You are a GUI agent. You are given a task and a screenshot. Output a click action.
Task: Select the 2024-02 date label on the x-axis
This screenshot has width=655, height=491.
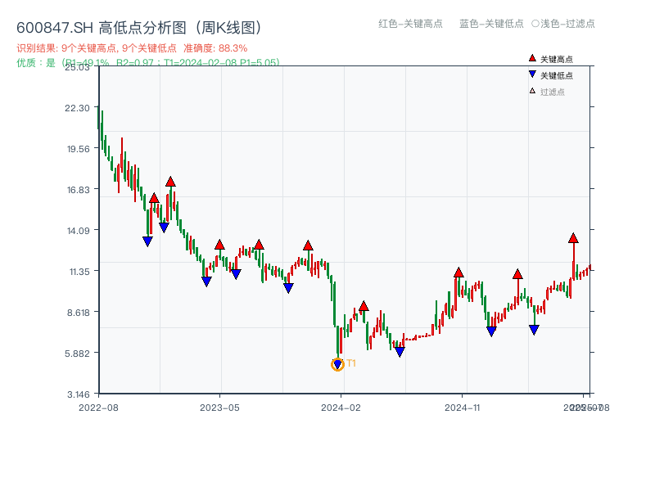pyautogui.click(x=341, y=407)
